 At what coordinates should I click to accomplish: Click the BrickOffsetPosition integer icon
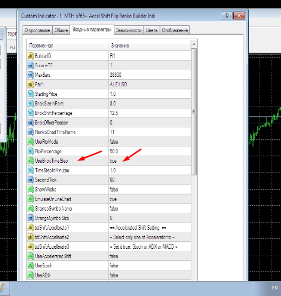(31, 123)
